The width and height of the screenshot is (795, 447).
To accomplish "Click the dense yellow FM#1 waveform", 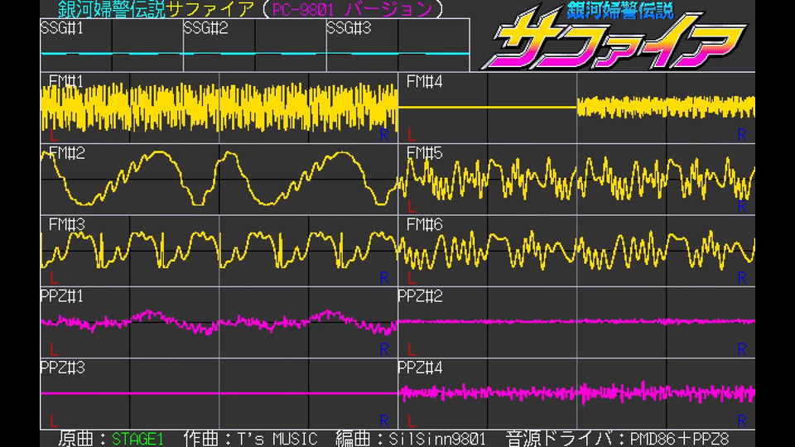I will tap(219, 108).
